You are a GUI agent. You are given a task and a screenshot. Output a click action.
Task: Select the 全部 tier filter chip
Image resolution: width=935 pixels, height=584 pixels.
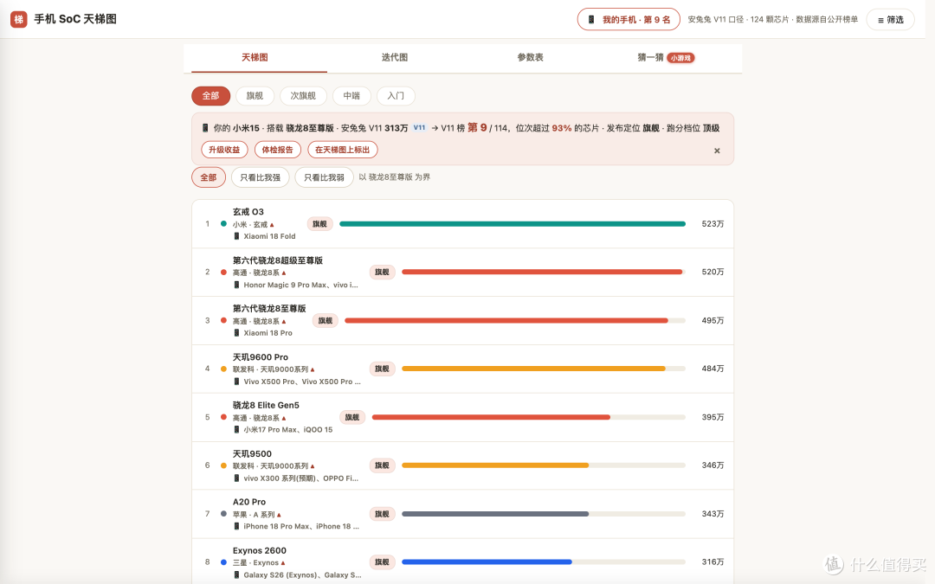pos(210,96)
